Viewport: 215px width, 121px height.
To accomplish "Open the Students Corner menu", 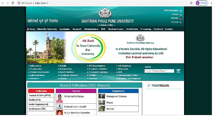I will 116,29.
